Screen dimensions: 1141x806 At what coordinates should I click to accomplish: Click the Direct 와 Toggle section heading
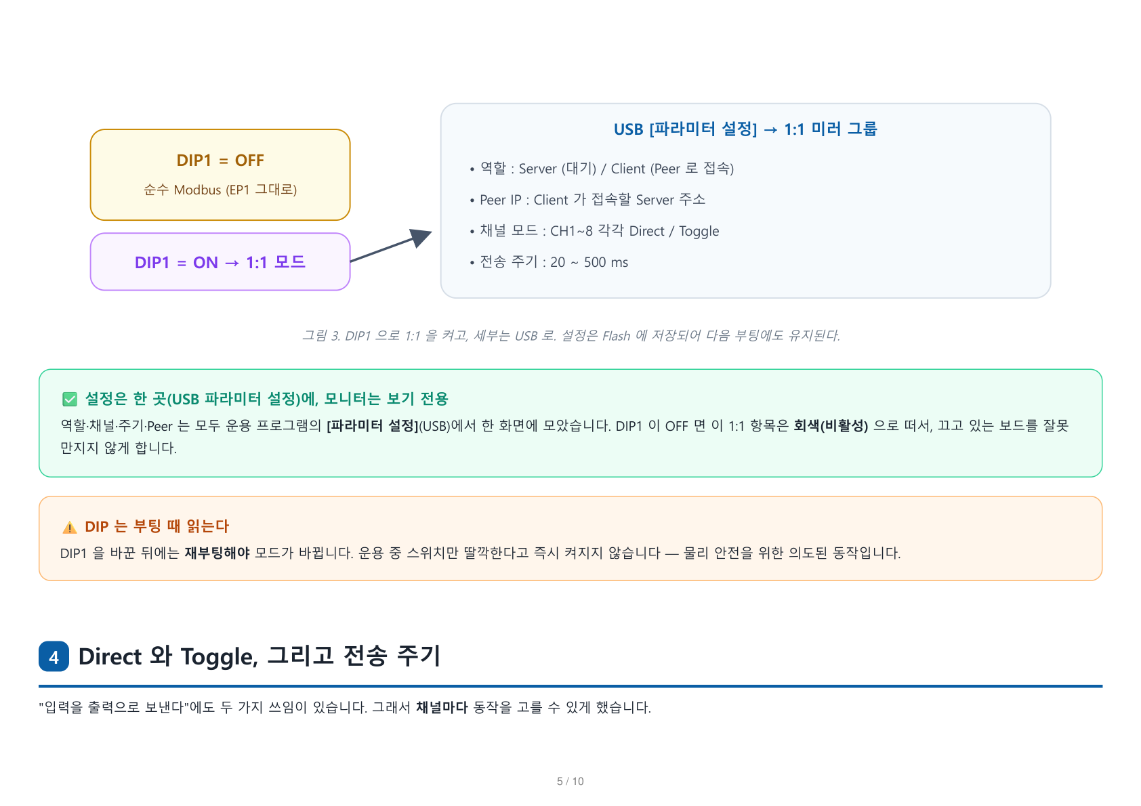point(260,656)
